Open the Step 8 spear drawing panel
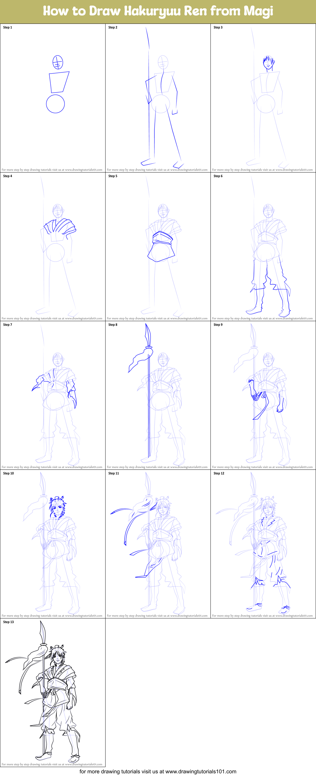Screen dimensions: 316x776 tap(158, 395)
